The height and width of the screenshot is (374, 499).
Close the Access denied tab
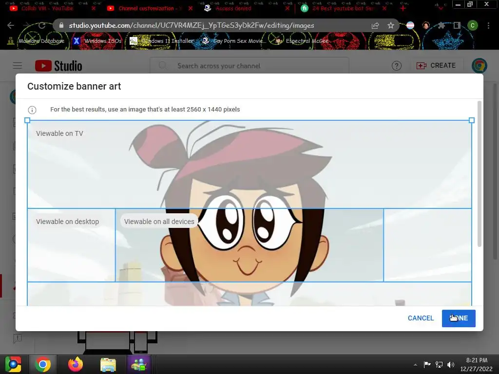click(288, 8)
